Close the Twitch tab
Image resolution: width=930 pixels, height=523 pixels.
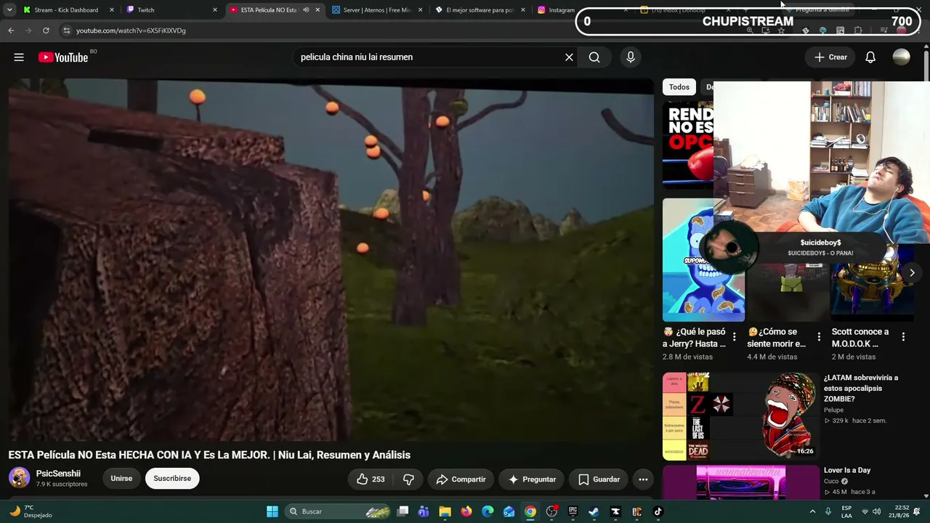214,10
